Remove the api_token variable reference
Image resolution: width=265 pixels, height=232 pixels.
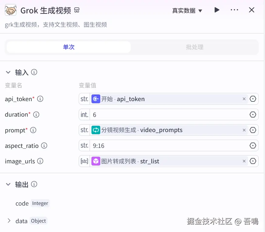coord(244,99)
